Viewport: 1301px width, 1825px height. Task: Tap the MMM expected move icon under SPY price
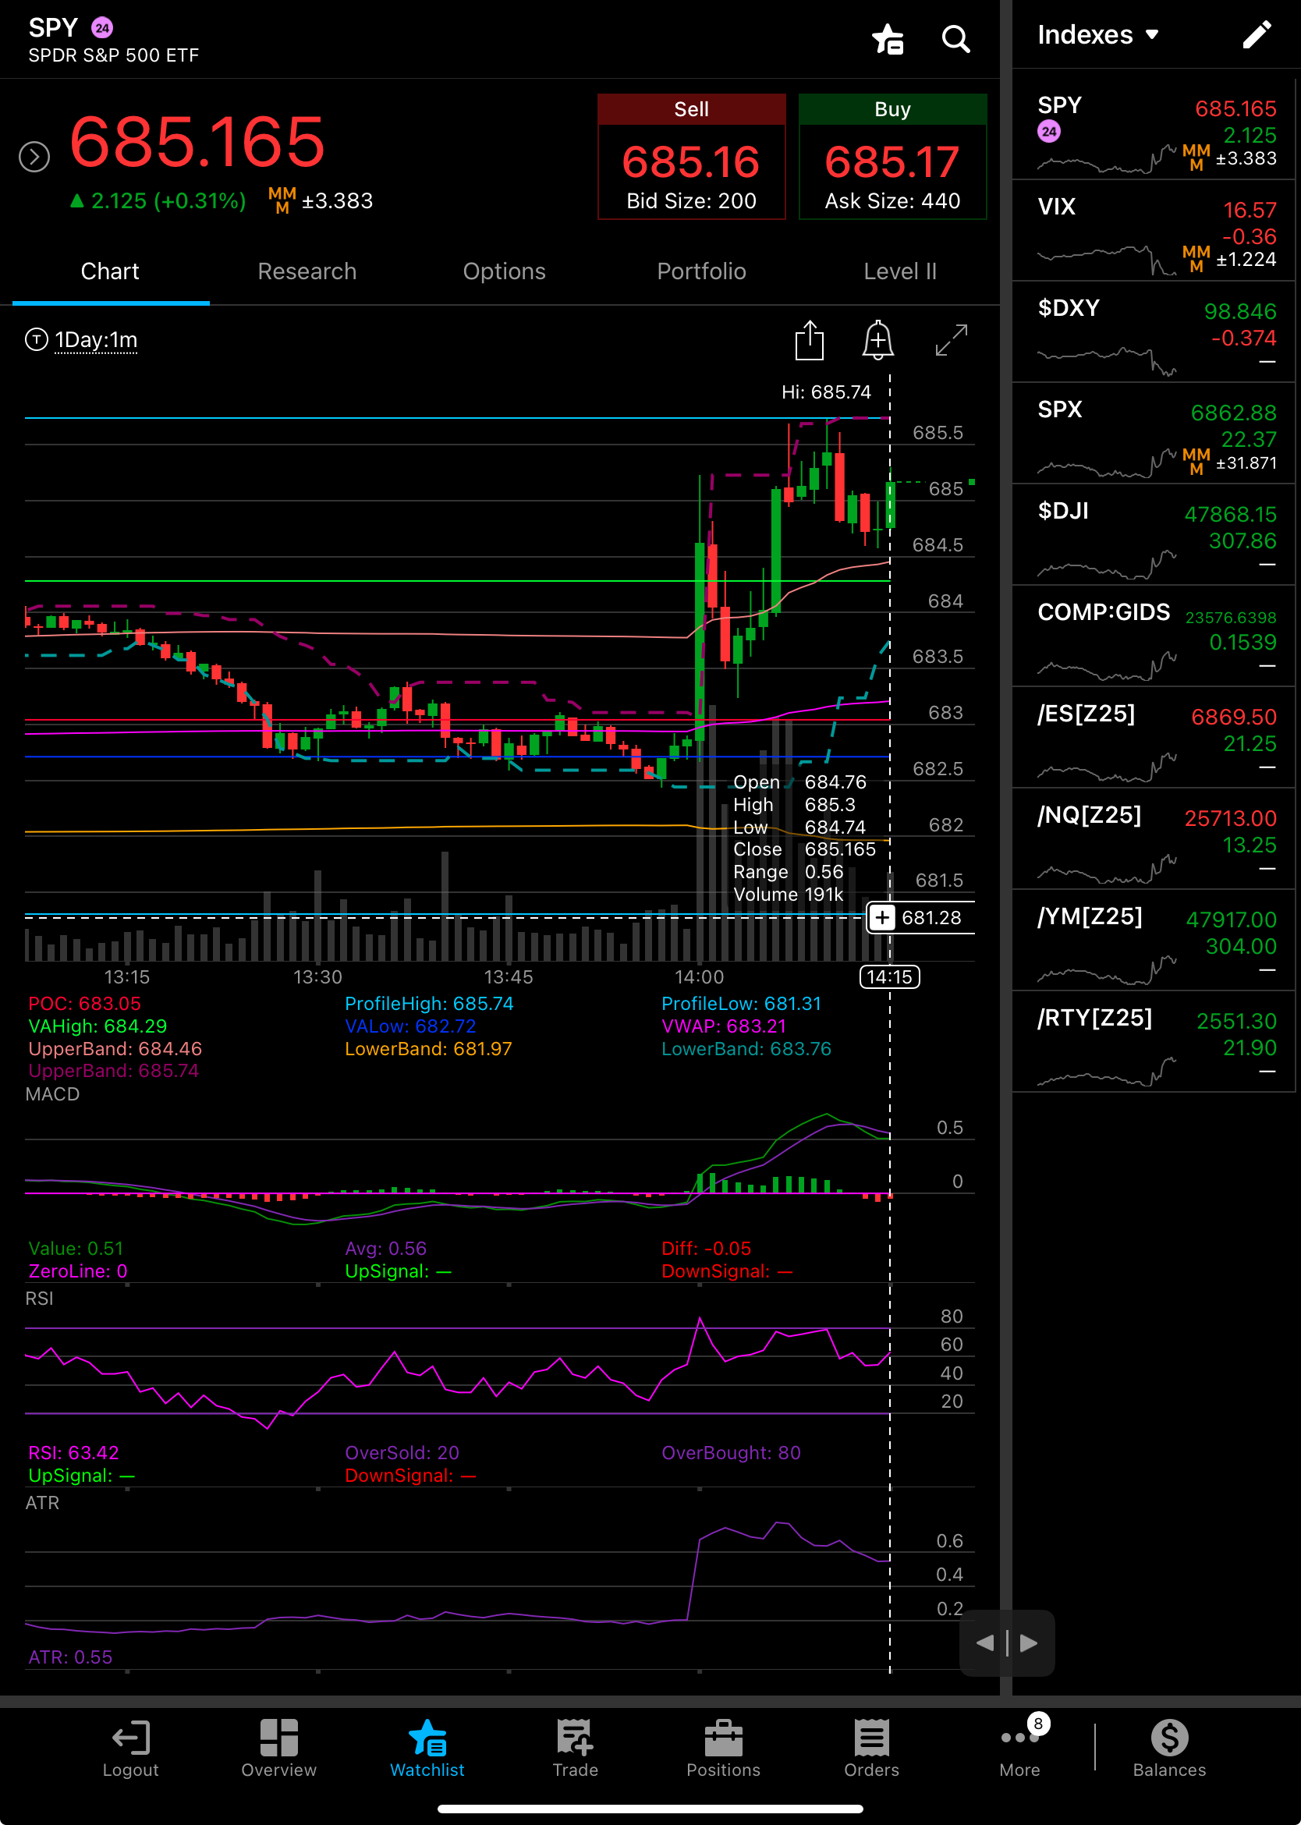coord(282,200)
